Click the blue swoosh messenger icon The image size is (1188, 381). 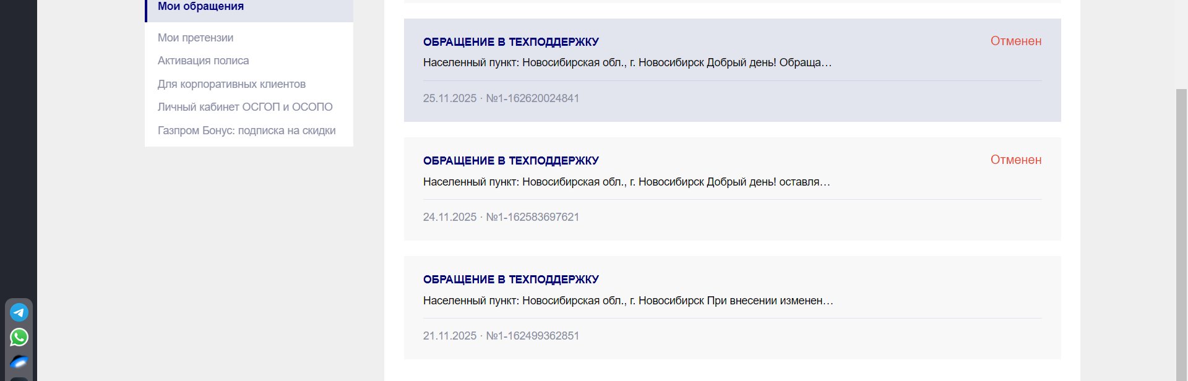pyautogui.click(x=19, y=362)
